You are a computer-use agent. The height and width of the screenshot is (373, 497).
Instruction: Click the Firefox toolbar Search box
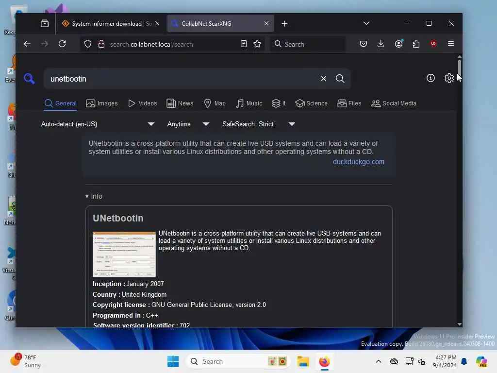(308, 44)
